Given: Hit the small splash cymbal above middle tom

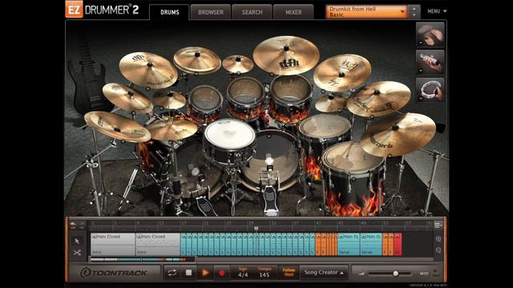Looking at the screenshot, I should 237,64.
